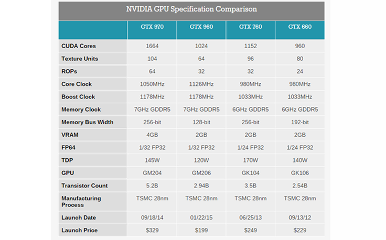This screenshot has width=386, height=240.
Task: Select the 120W TDP cell
Action: (x=201, y=160)
